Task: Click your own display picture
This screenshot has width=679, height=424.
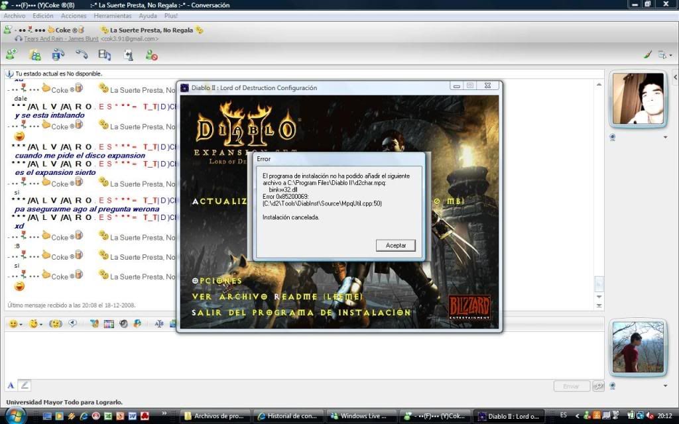Action: [x=639, y=347]
